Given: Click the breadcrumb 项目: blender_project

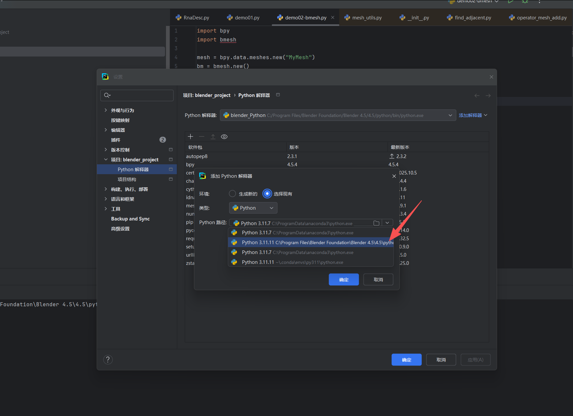Looking at the screenshot, I should point(207,95).
